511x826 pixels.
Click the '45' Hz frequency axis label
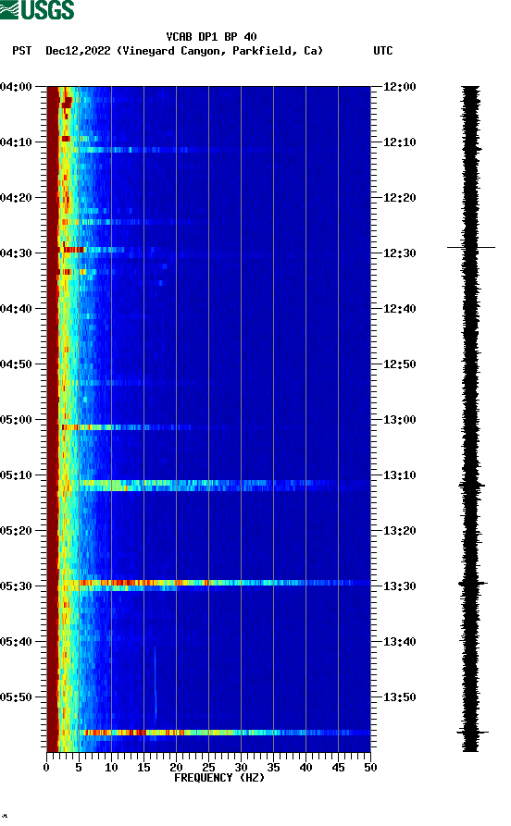[x=338, y=768]
